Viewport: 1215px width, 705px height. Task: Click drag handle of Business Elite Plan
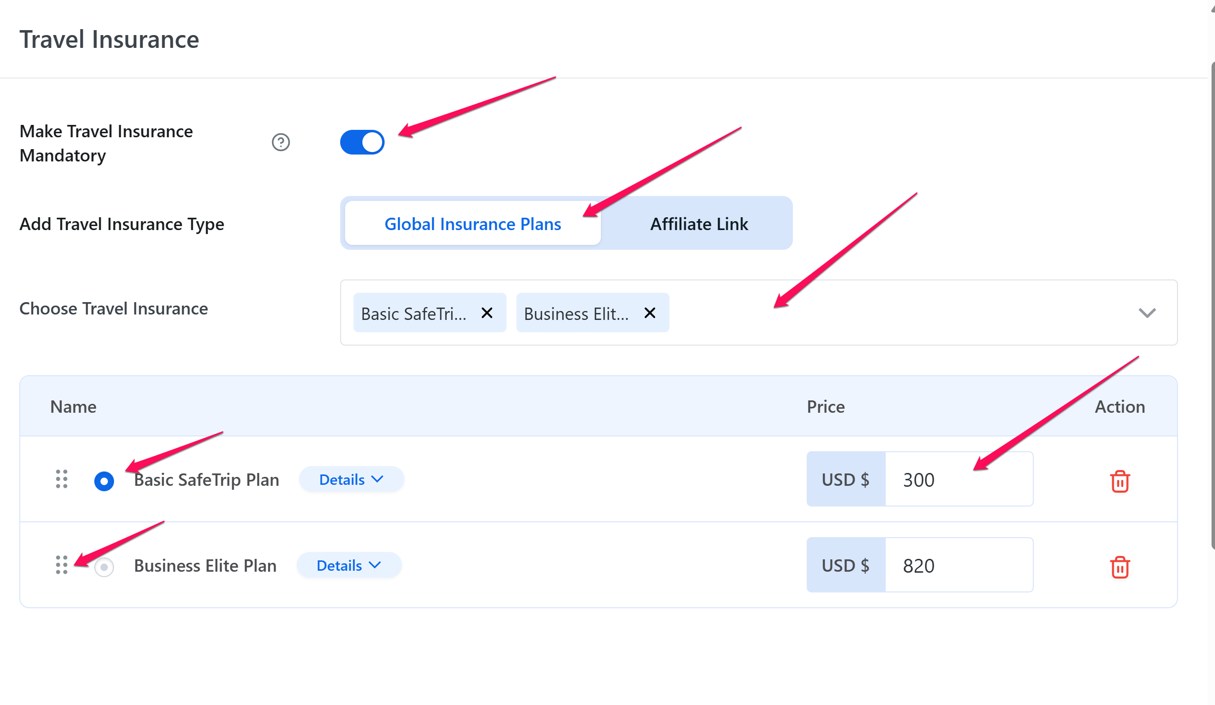pyautogui.click(x=62, y=565)
